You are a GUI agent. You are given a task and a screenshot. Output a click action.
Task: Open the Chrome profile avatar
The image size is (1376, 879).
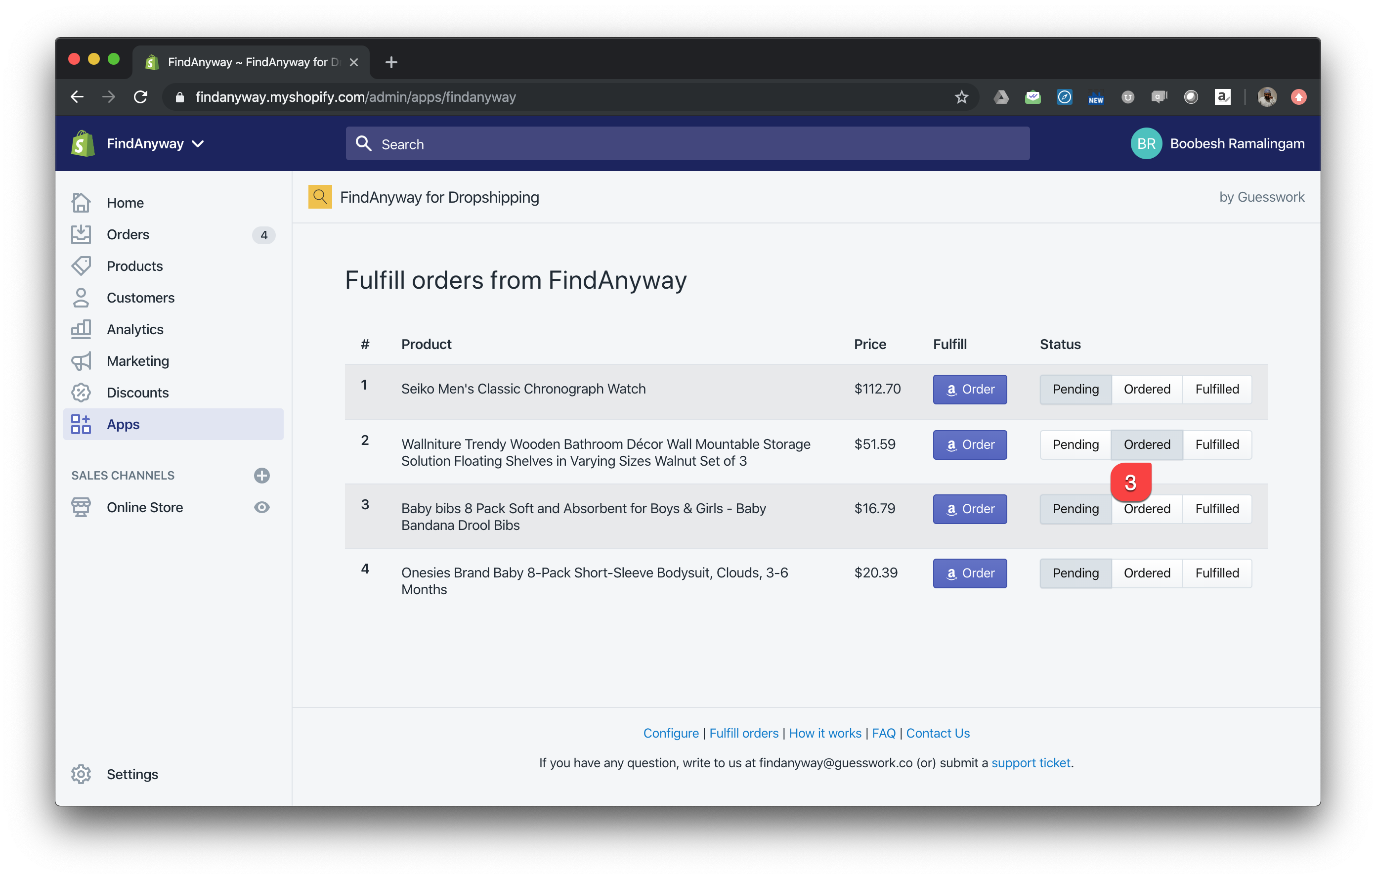(1267, 97)
